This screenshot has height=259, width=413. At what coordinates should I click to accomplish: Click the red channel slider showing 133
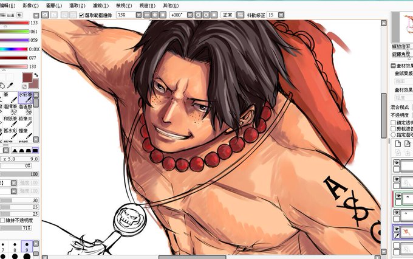(15, 23)
